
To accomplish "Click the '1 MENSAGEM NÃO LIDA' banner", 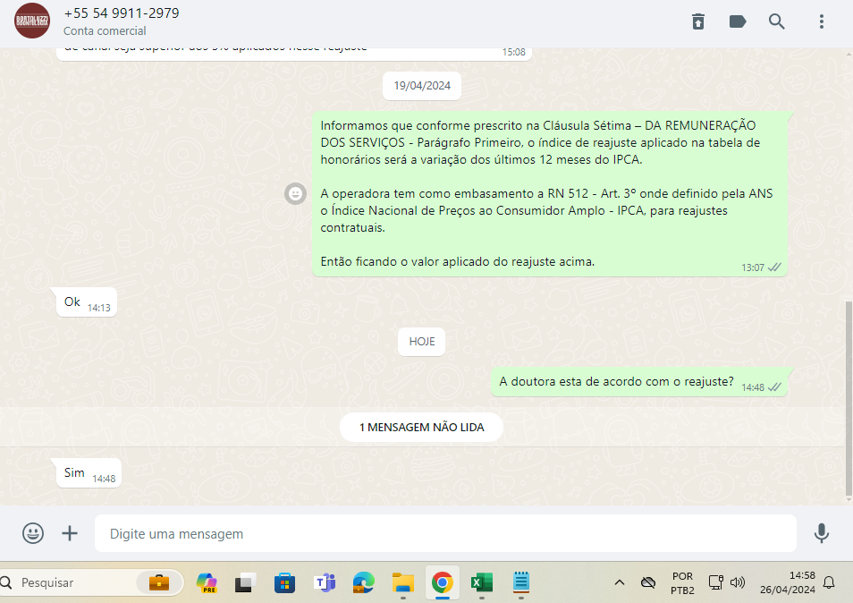I will point(422,428).
